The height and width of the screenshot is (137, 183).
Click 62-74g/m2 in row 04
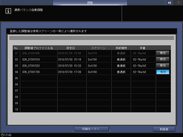tap(139, 72)
